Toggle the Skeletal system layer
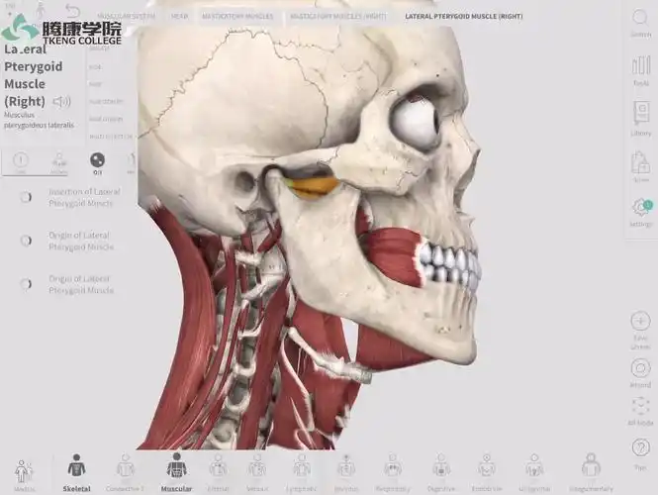Screen dimensions: 658x495 (x=76, y=470)
